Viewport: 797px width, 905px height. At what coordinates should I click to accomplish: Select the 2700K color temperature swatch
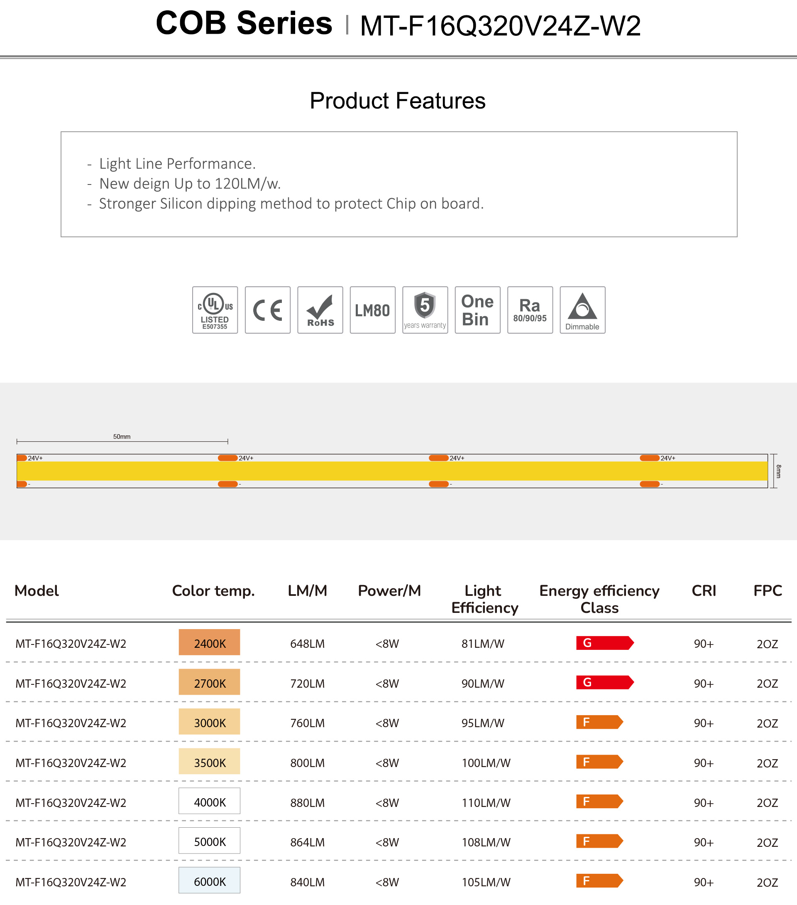(x=209, y=682)
